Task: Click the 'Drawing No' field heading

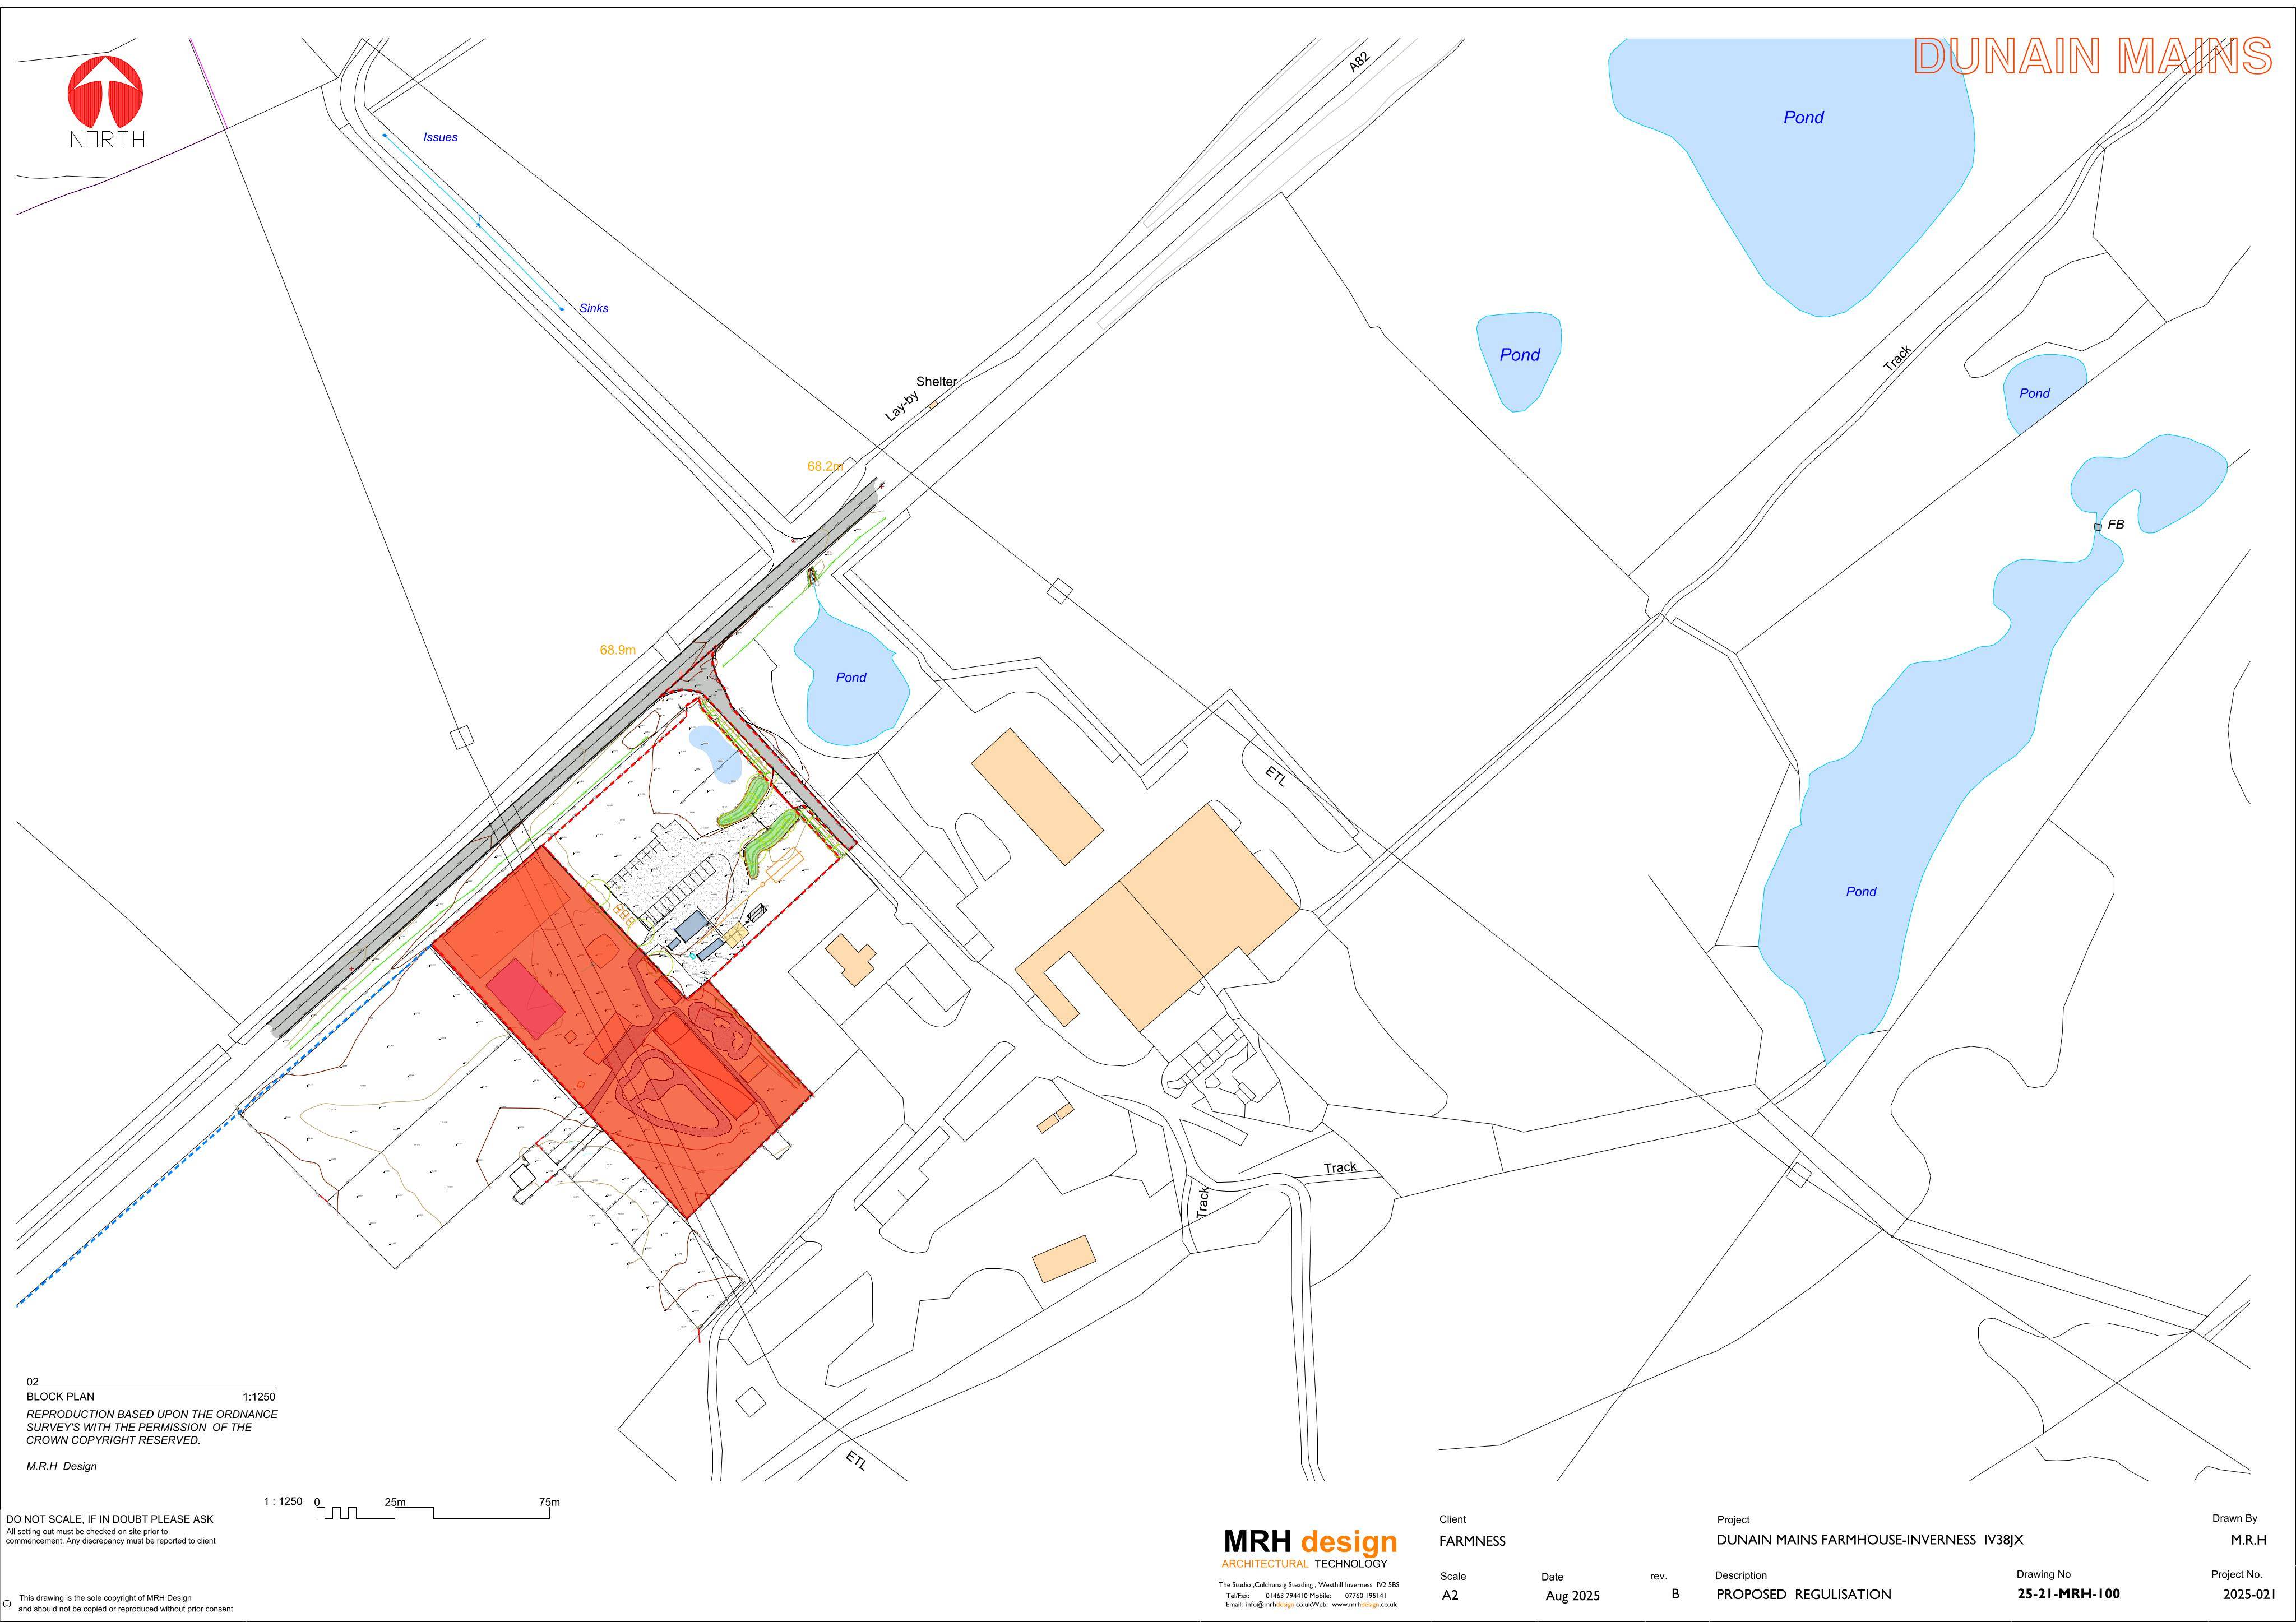Action: click(x=2043, y=1574)
